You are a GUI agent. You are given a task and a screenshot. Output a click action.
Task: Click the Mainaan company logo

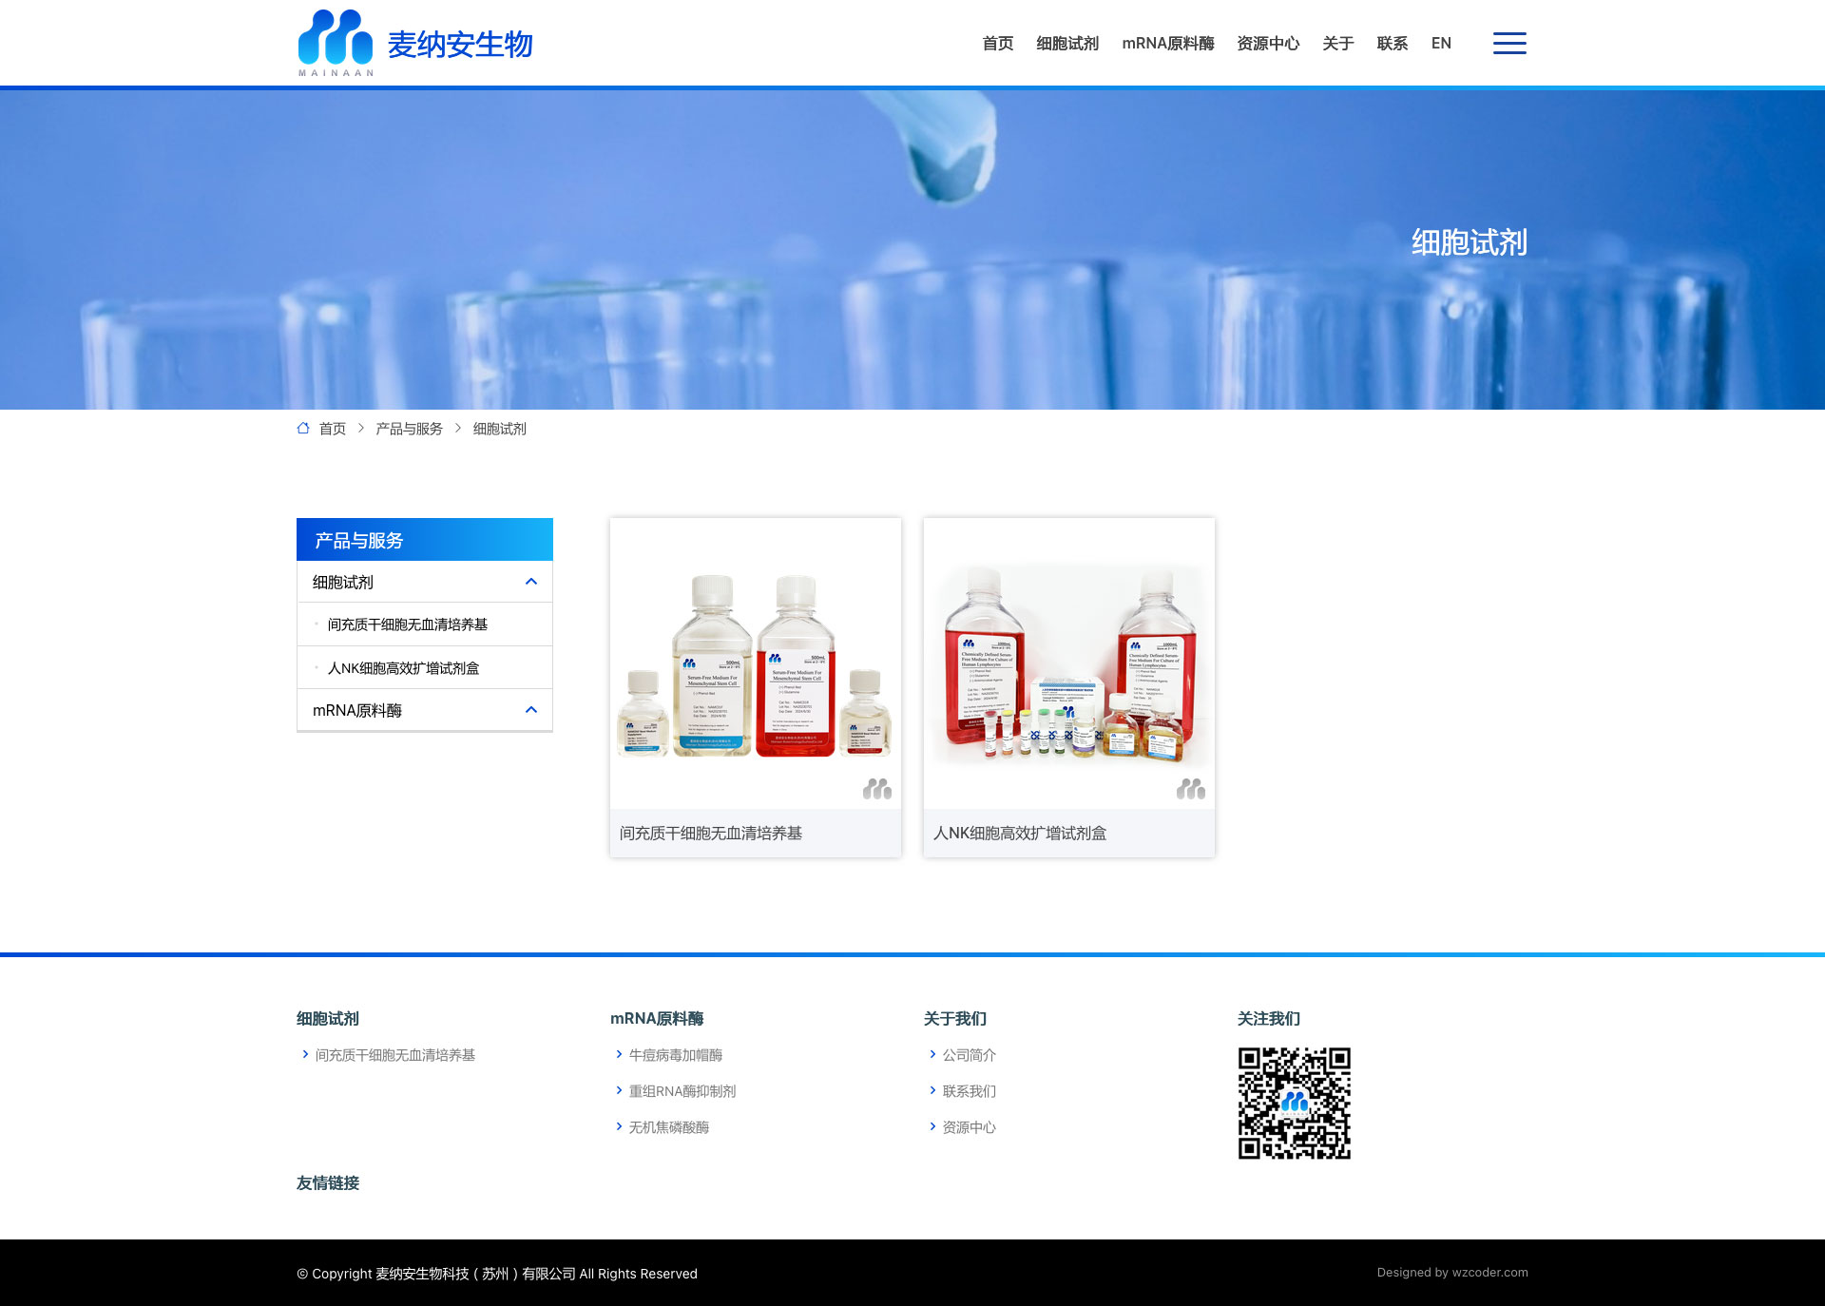tap(414, 43)
